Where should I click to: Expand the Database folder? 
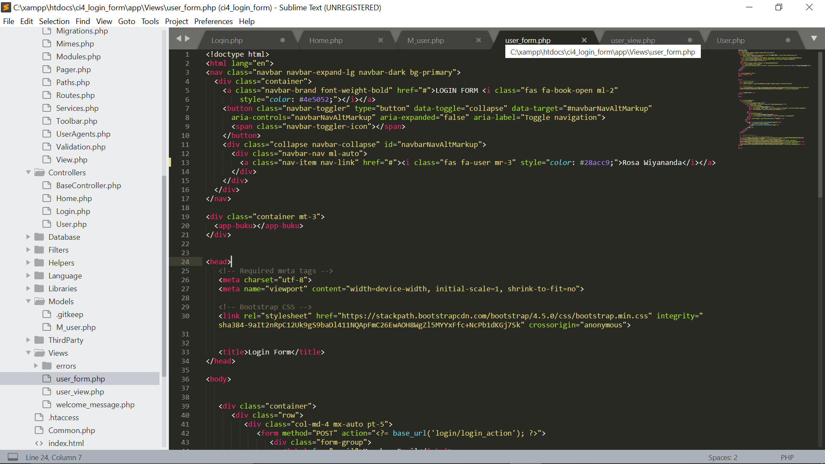(28, 237)
